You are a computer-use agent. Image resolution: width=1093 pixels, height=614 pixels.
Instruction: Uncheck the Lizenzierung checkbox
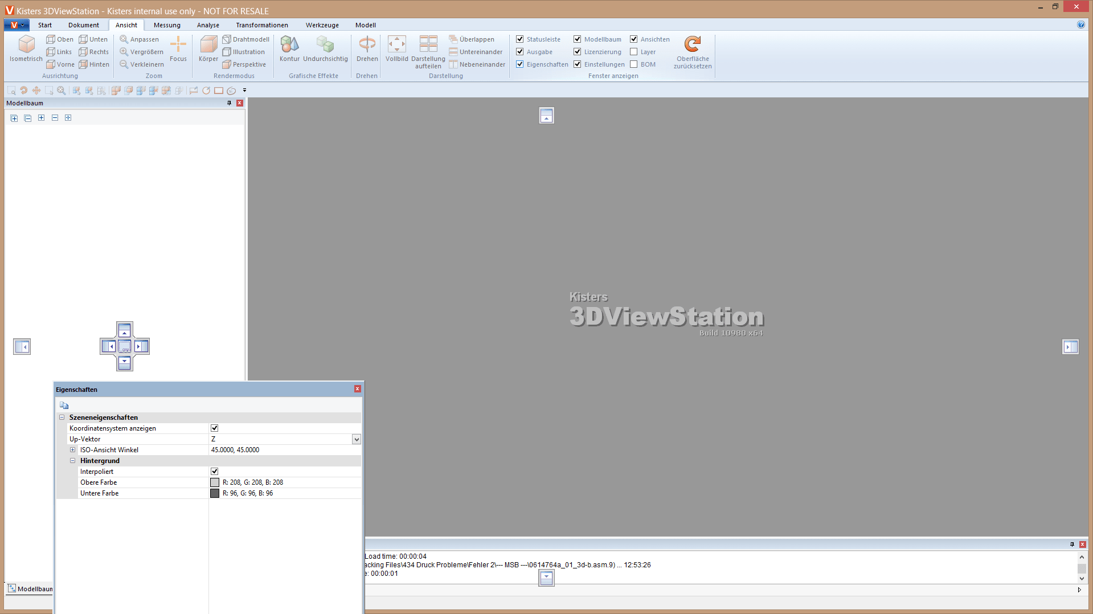577,52
